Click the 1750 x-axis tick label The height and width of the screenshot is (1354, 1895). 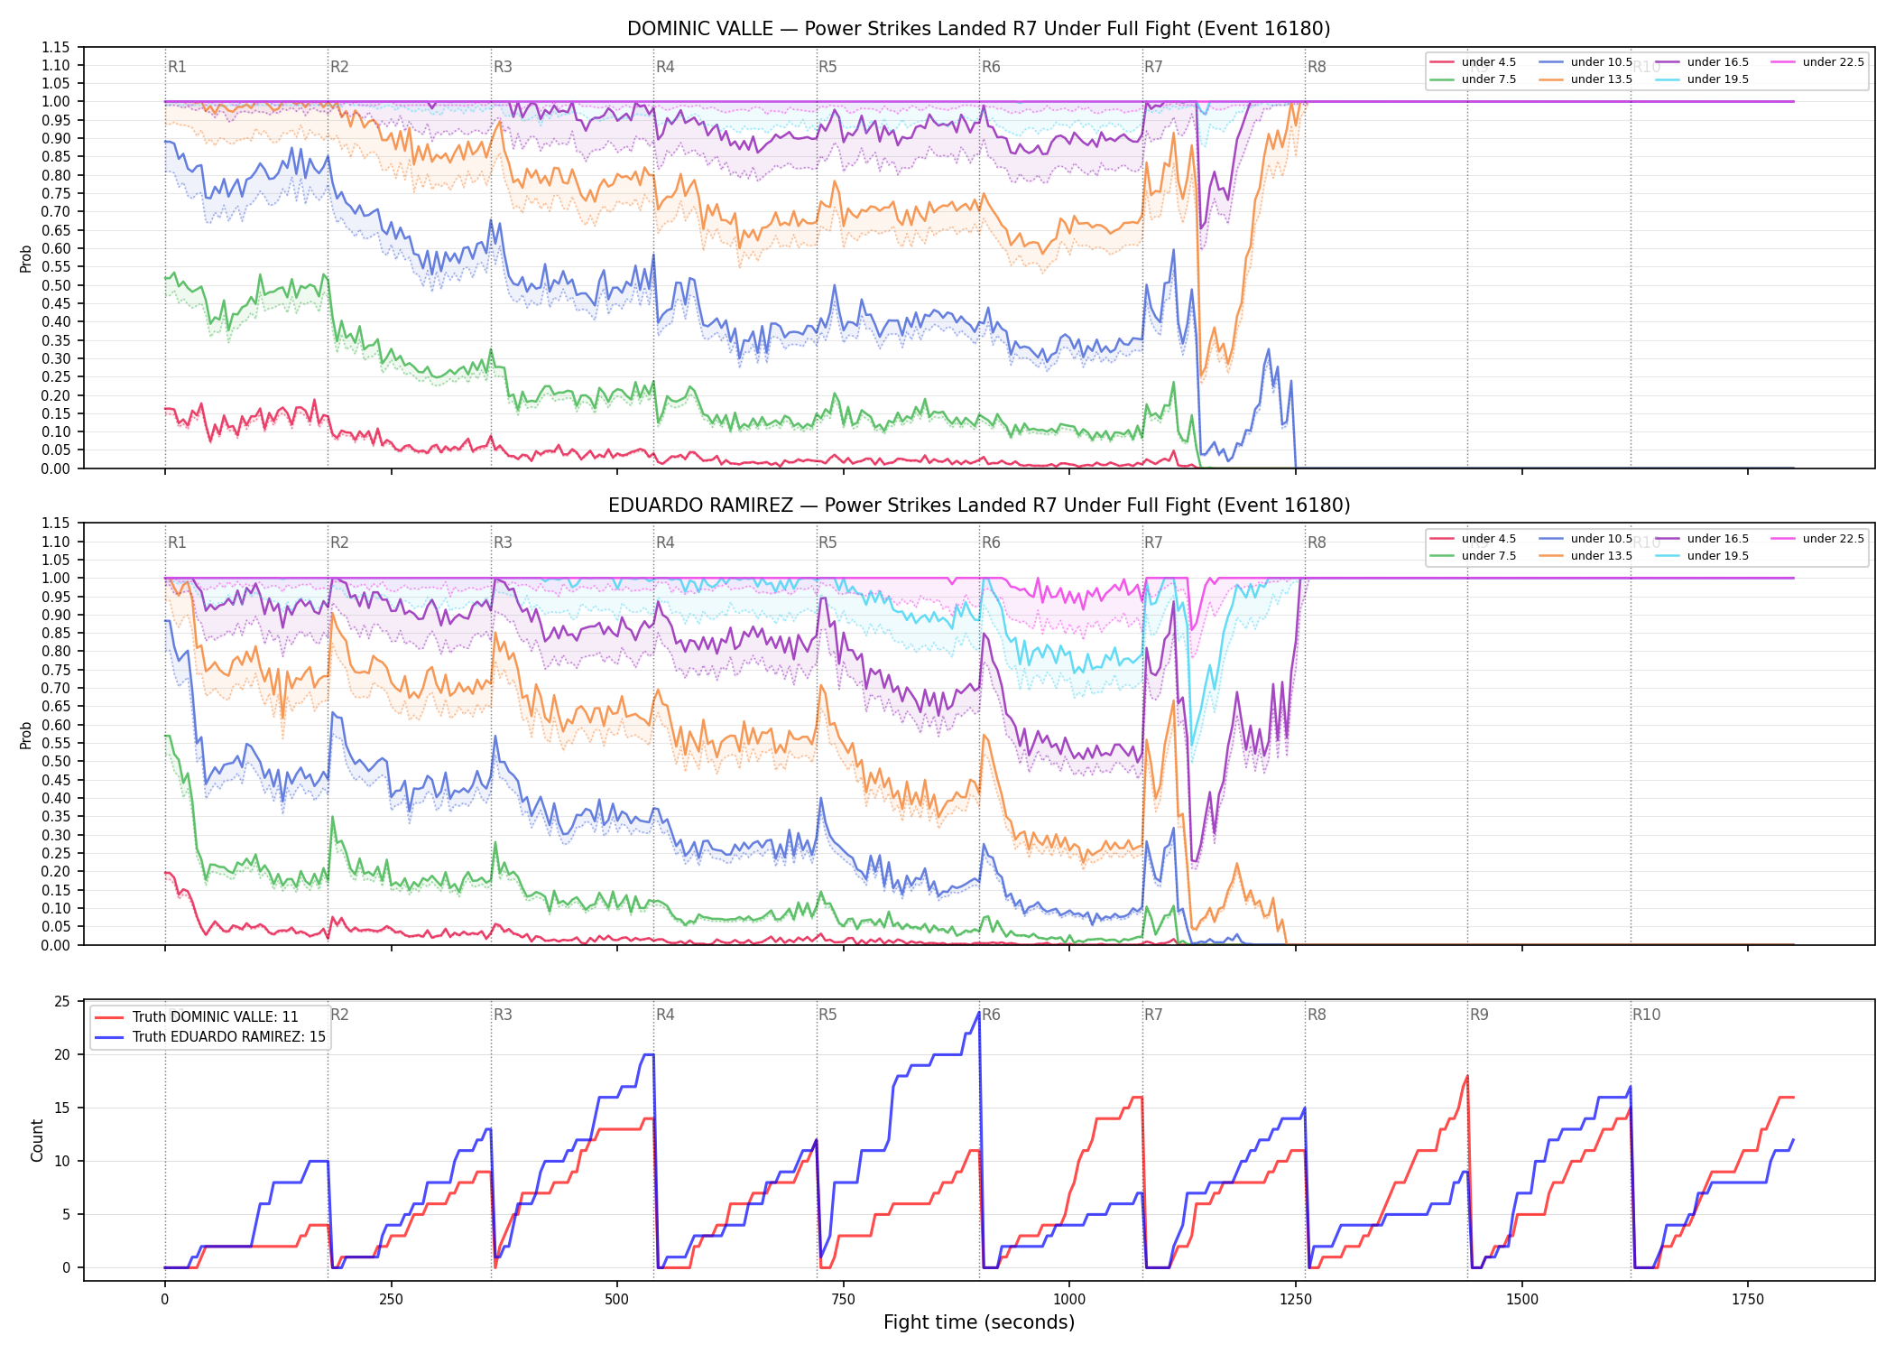(x=1748, y=1300)
